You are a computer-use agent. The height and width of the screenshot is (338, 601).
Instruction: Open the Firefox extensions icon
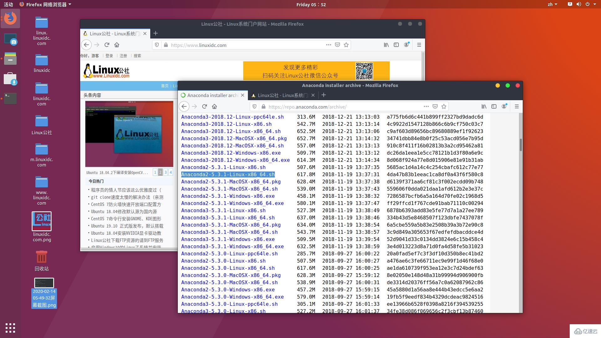click(x=495, y=107)
